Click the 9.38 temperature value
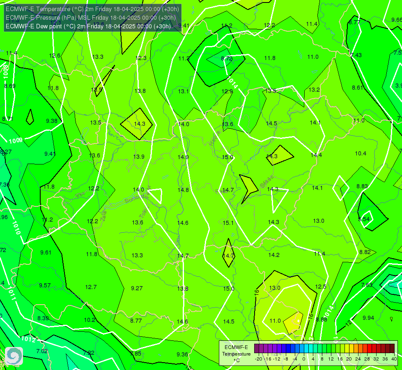 point(51,121)
